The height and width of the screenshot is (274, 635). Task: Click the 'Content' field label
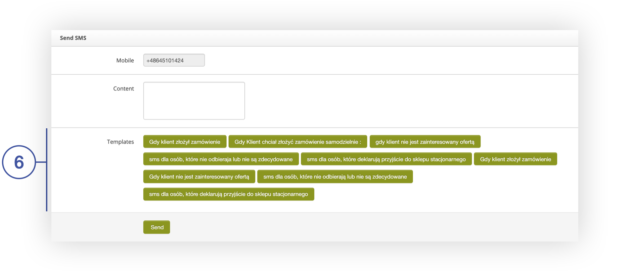point(124,88)
